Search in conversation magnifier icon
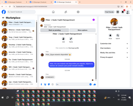 tap(118, 36)
